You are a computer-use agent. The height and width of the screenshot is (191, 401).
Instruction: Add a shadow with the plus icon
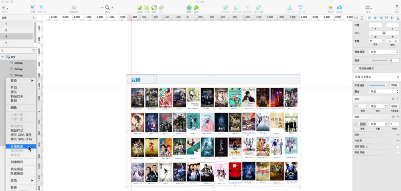tap(398, 134)
